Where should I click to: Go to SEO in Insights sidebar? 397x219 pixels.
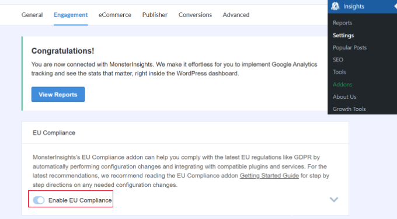[338, 60]
